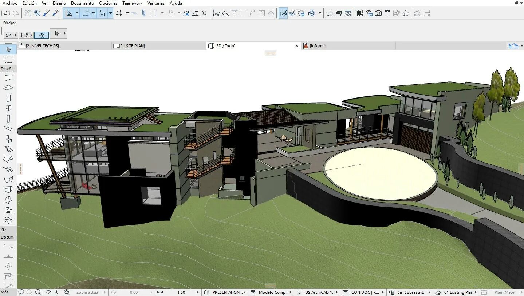Open the guide lines dropdown arrow

pyautogui.click(x=77, y=13)
